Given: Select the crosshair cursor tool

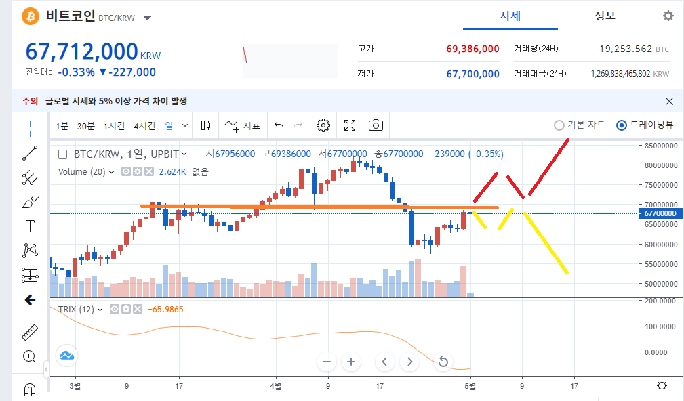Looking at the screenshot, I should (x=30, y=128).
